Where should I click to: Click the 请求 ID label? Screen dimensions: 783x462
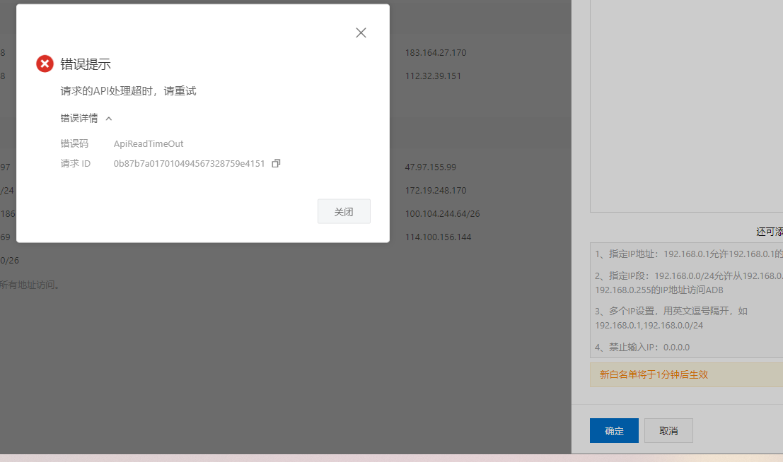(x=76, y=164)
